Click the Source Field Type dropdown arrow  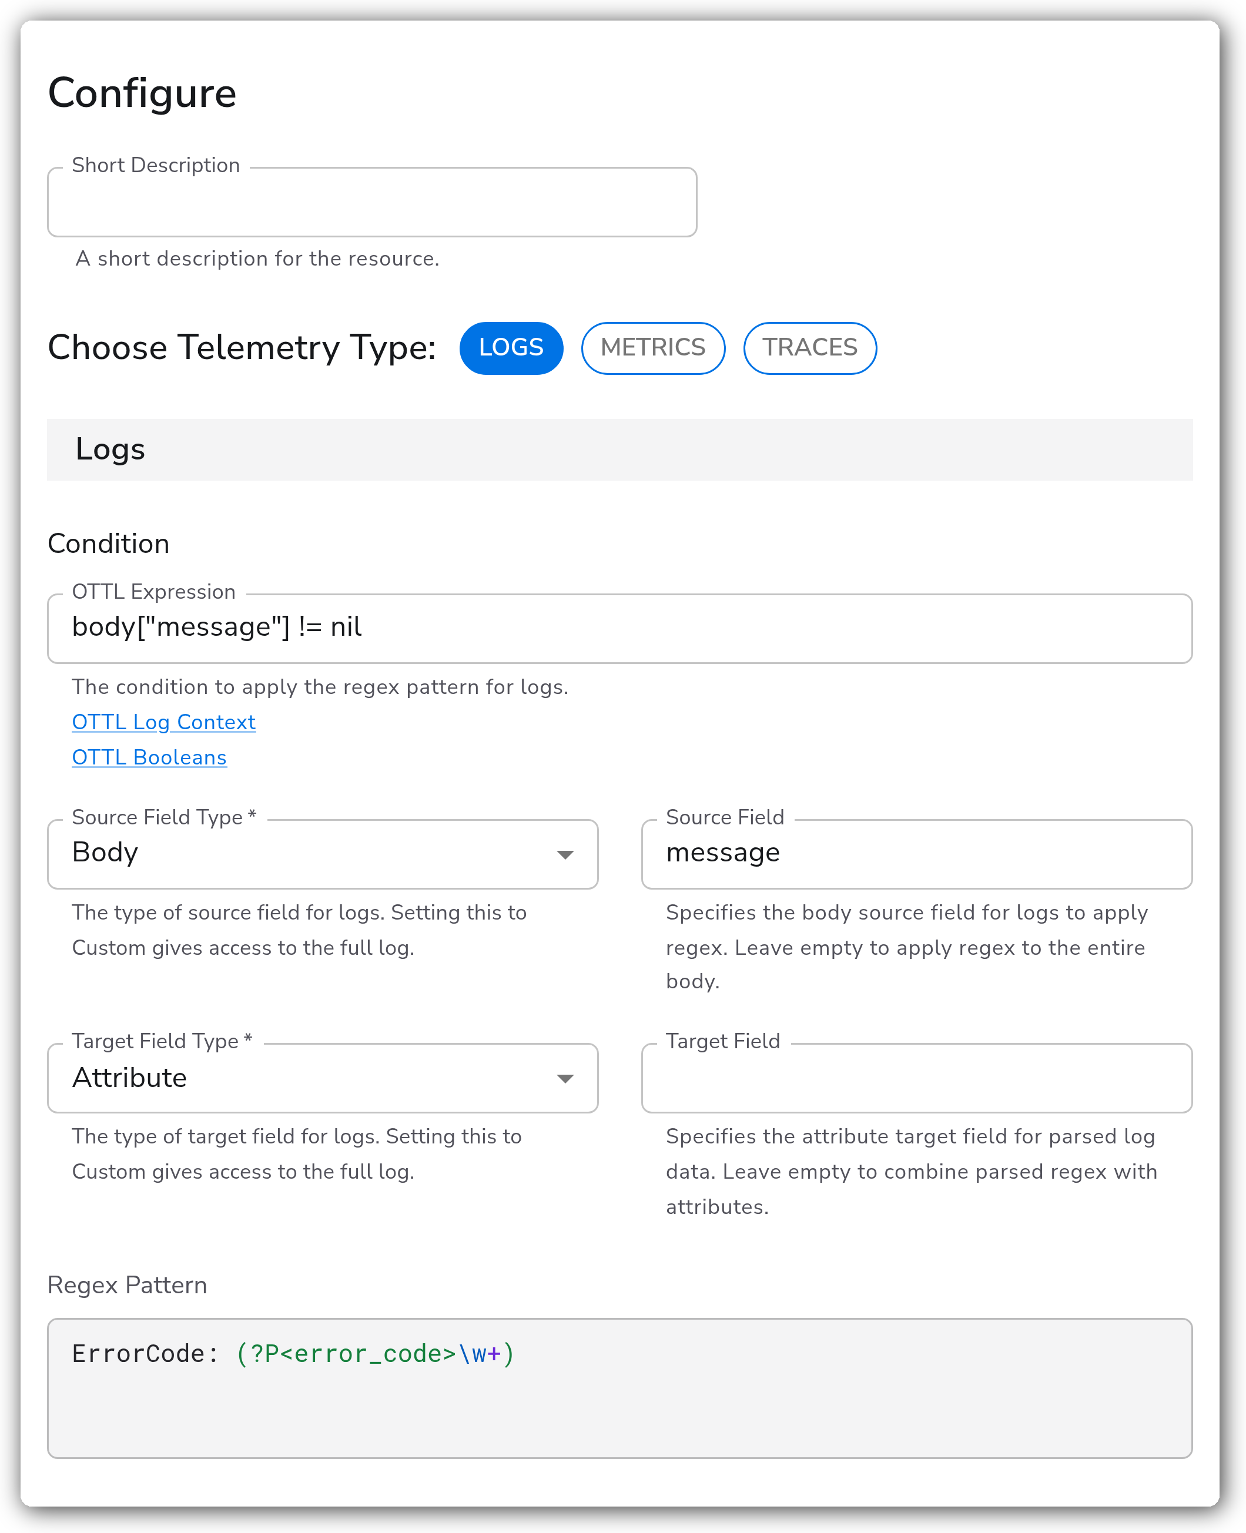(565, 854)
